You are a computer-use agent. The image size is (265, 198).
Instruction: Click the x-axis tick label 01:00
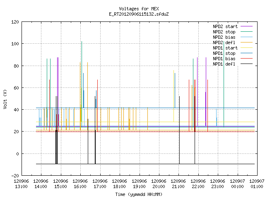(x=257, y=187)
